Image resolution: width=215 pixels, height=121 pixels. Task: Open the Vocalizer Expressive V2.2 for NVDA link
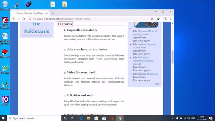click(144, 46)
